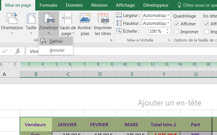
Task: Select column B header
Action: [36, 74]
